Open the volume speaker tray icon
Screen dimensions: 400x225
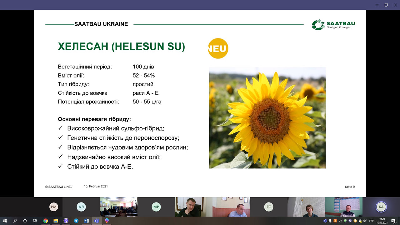[365, 221]
